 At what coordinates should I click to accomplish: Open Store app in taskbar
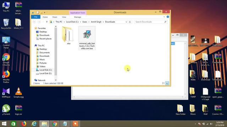(x=13, y=124)
